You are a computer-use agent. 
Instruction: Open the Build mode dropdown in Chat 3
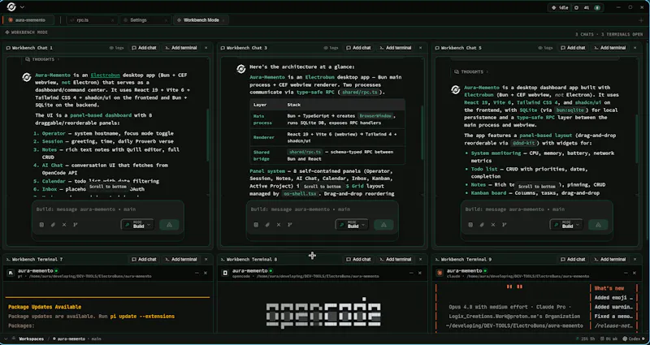coord(352,225)
